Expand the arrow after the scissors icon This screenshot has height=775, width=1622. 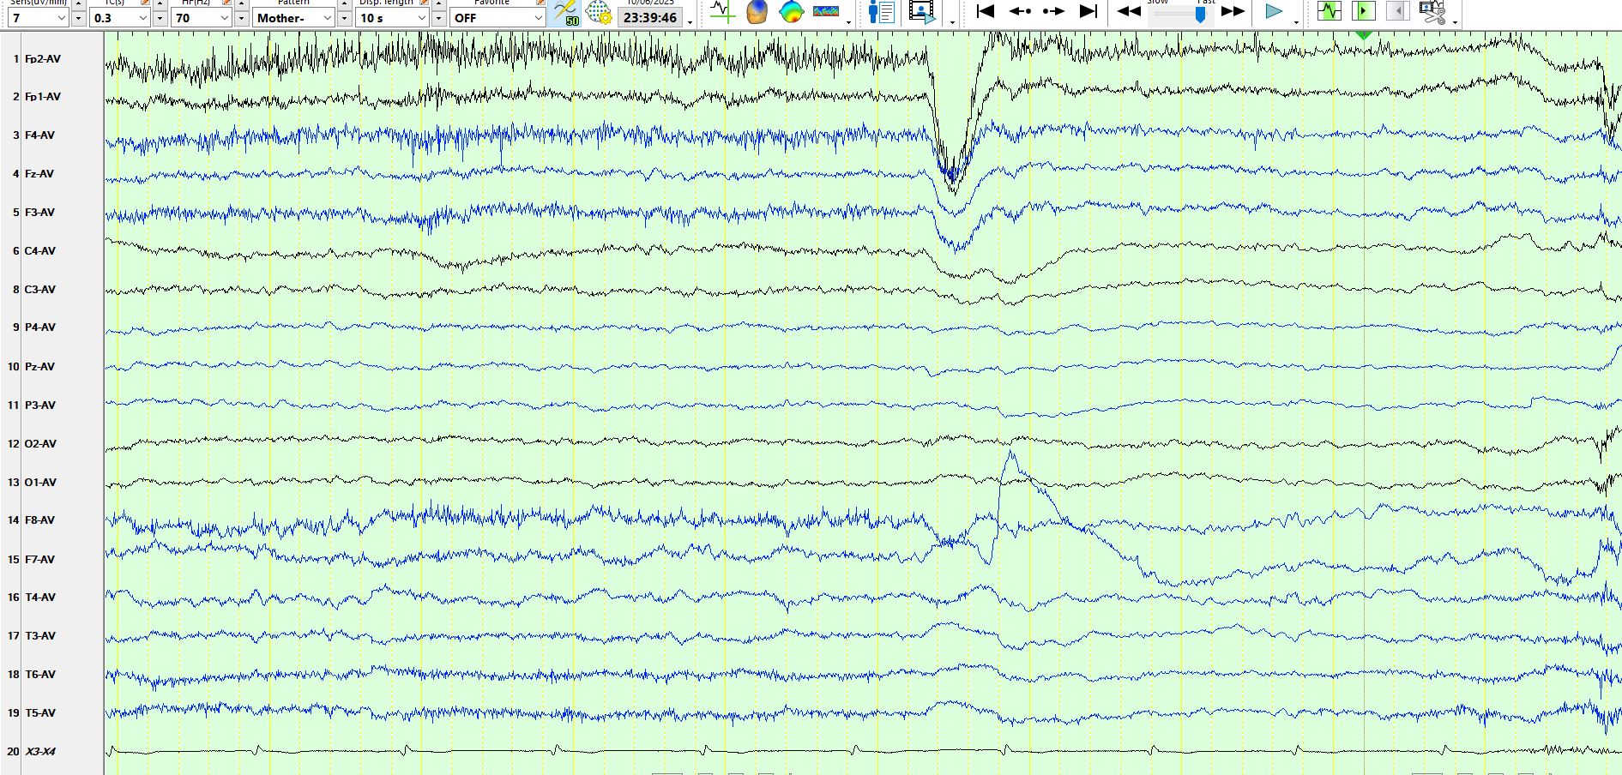click(x=1455, y=21)
